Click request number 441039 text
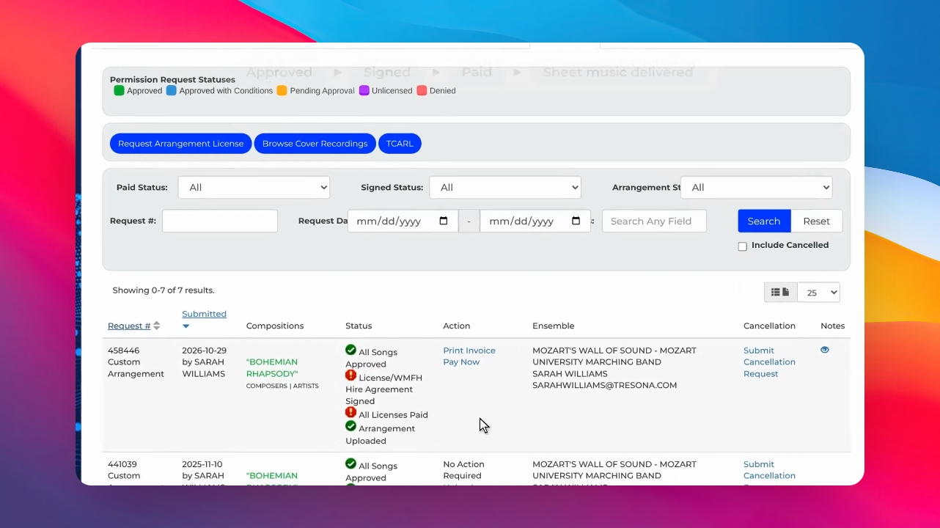Screen dimensions: 940x528 (122, 464)
